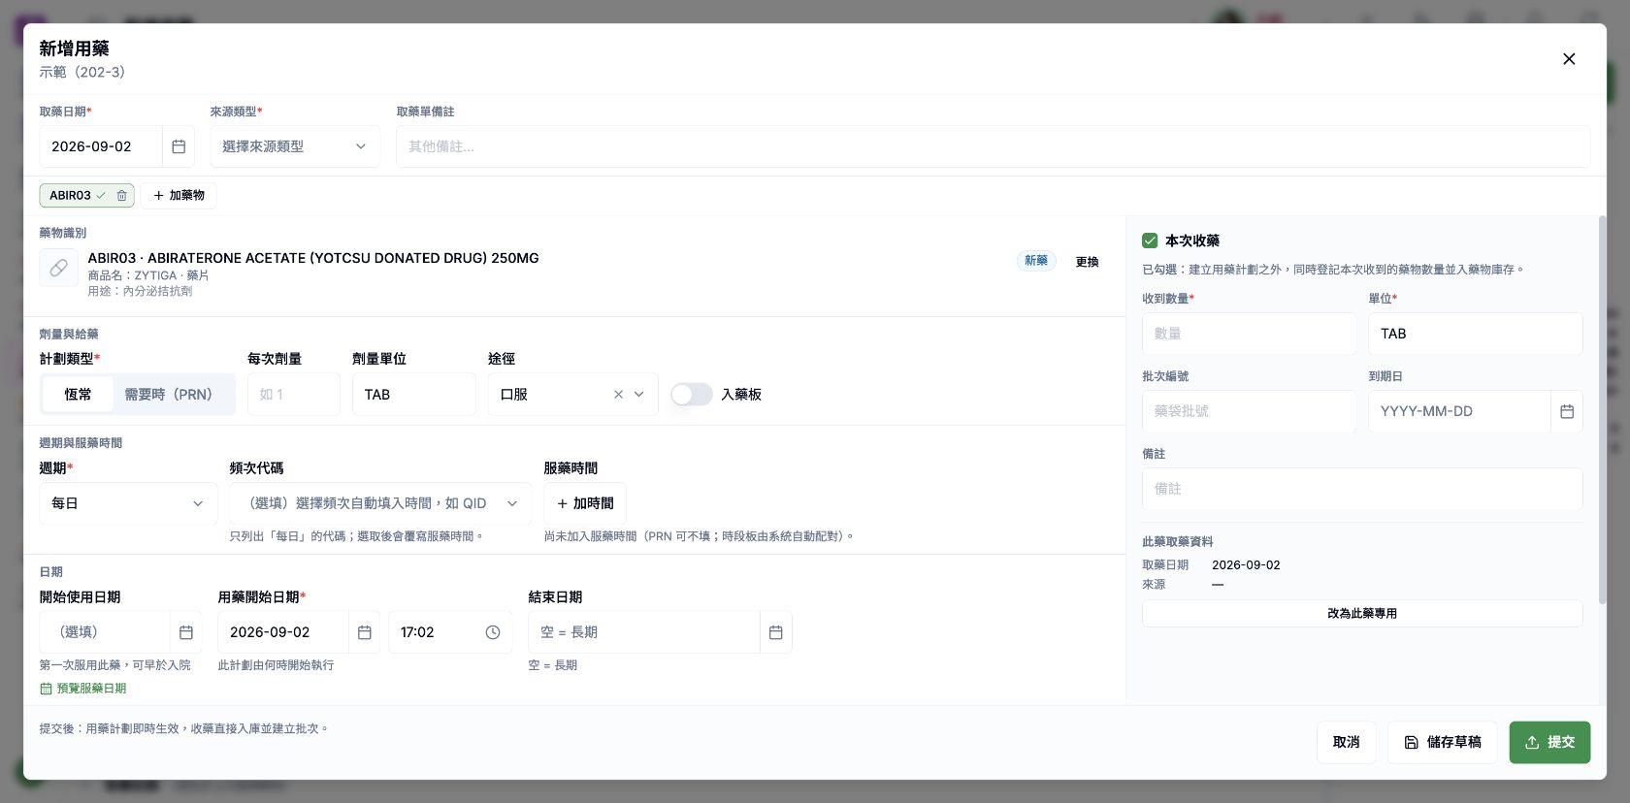
Task: Delete the ABIR03 medication tab
Action: pos(122,196)
